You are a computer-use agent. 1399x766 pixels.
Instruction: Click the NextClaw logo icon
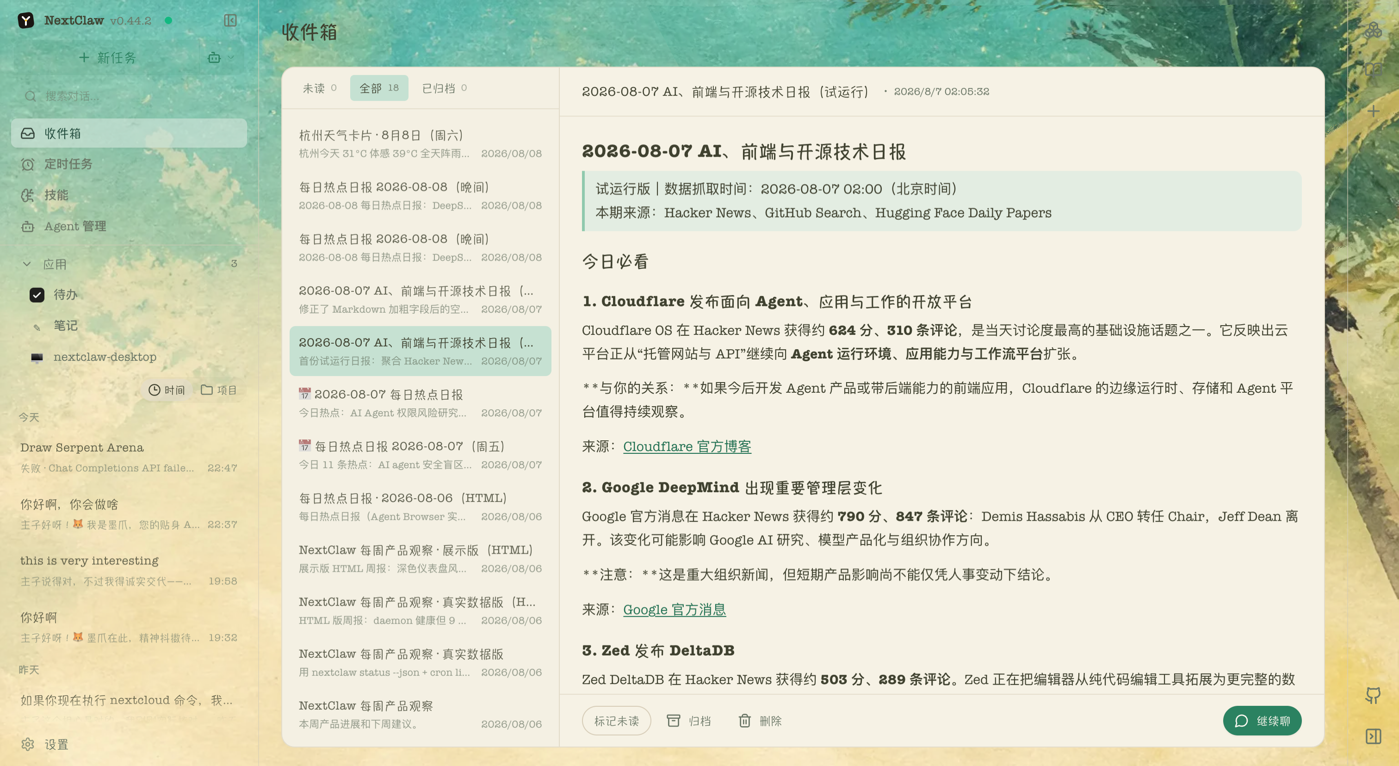coord(25,21)
